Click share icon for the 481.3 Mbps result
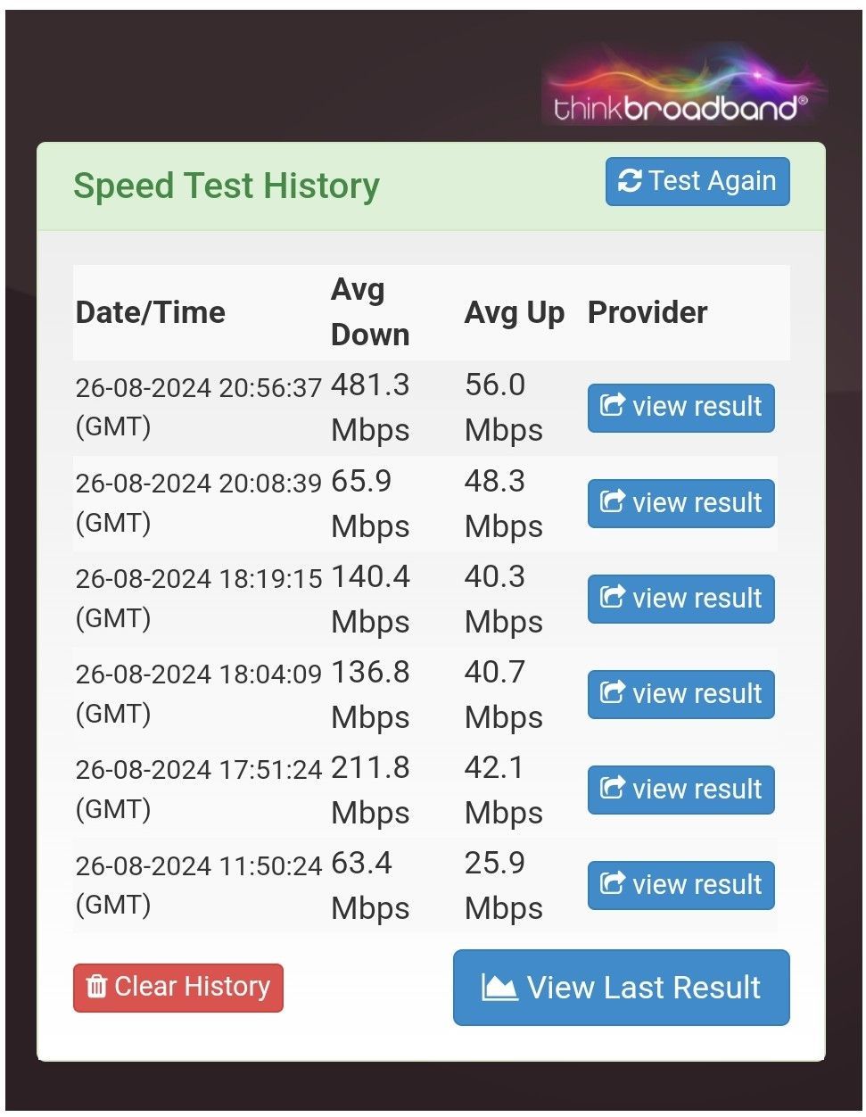 pos(612,407)
